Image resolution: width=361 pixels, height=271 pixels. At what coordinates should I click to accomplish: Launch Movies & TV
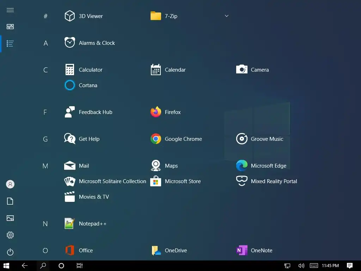[87, 197]
